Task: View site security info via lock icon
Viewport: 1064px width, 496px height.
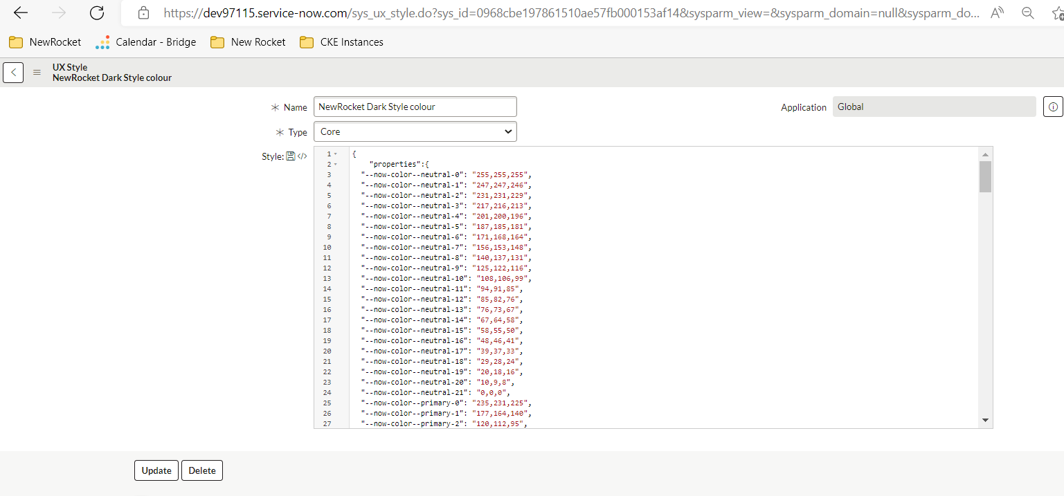Action: [143, 12]
